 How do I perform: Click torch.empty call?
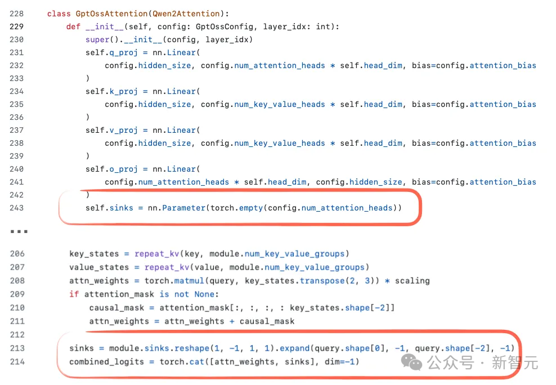pos(236,208)
